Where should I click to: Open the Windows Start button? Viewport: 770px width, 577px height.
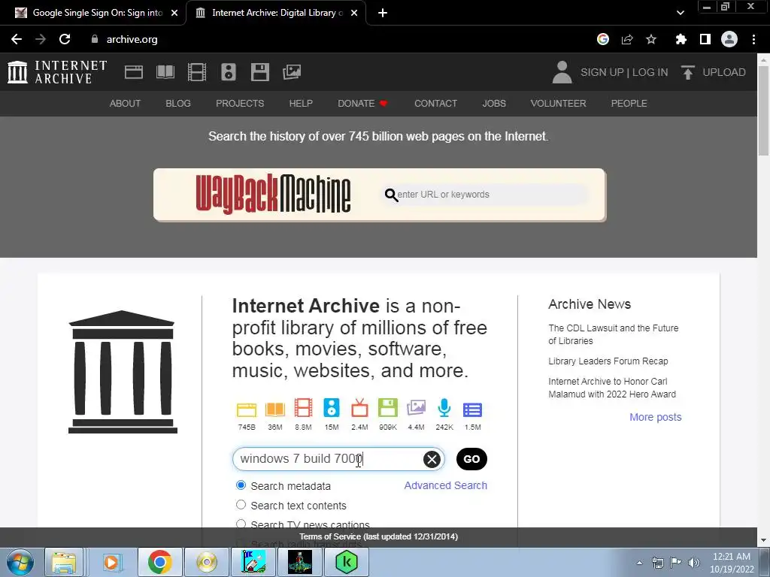(x=20, y=562)
